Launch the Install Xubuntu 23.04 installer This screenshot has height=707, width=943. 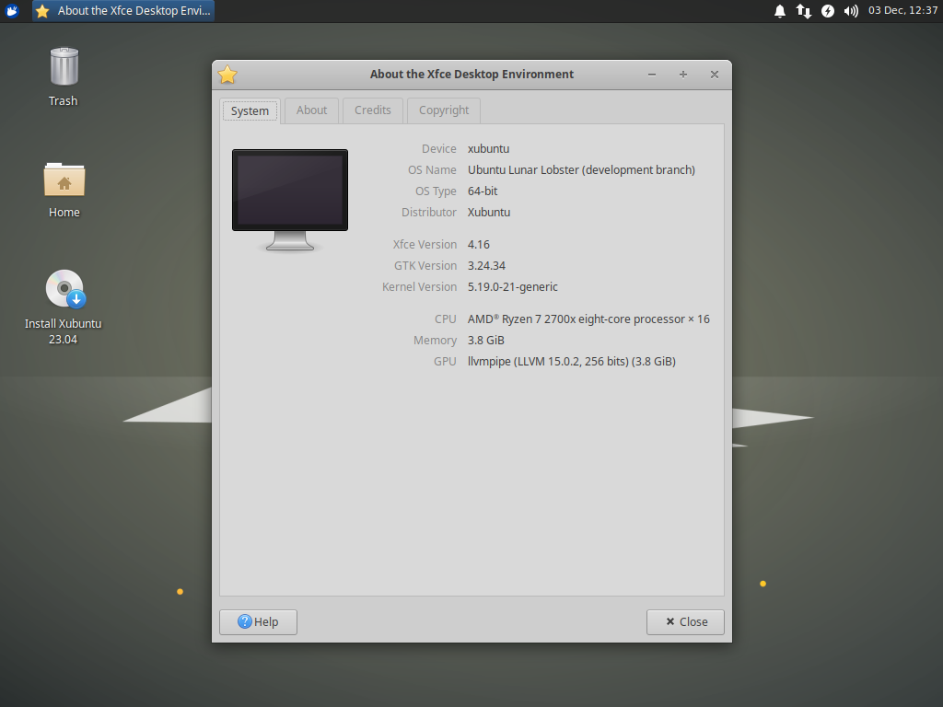64,287
